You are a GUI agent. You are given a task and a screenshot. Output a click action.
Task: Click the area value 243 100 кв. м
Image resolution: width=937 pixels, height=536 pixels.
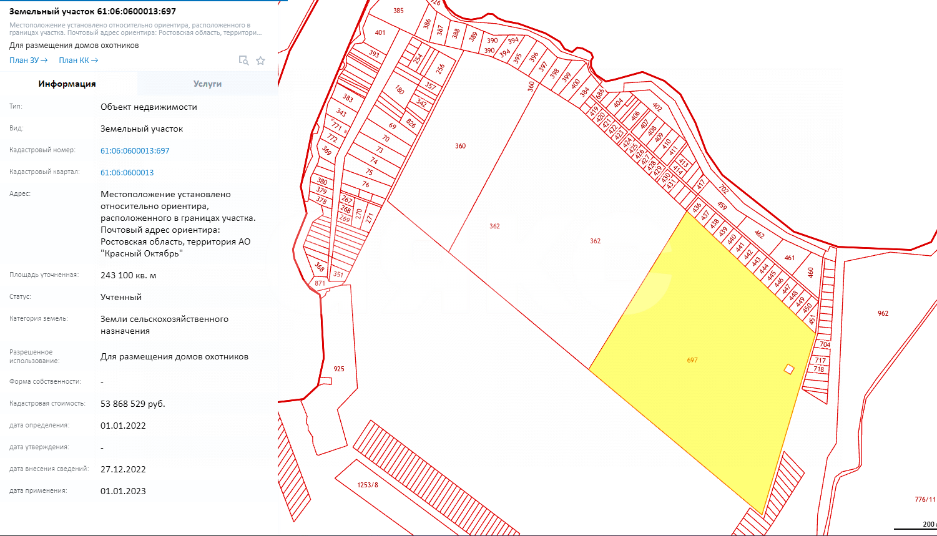tap(130, 275)
